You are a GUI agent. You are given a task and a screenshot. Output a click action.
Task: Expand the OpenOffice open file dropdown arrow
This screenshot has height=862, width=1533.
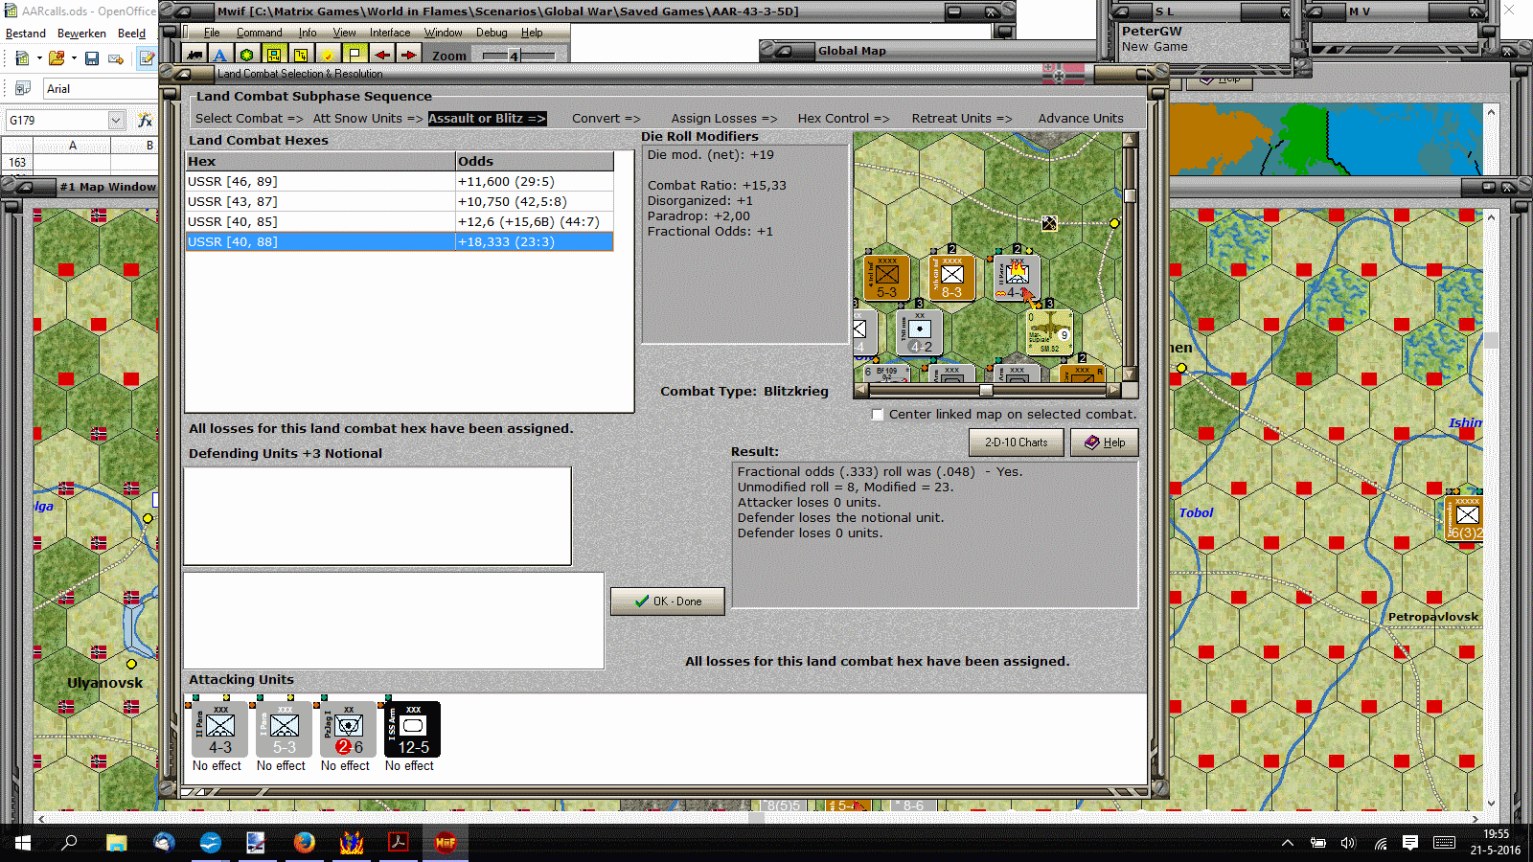pyautogui.click(x=74, y=58)
